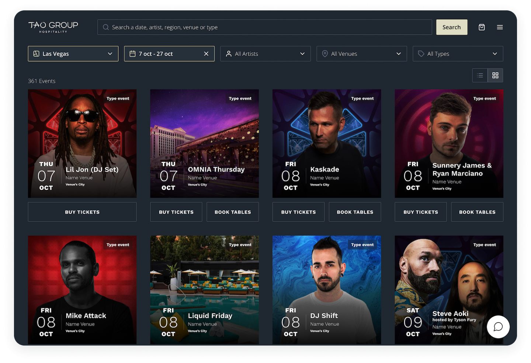Screen dimensions: 531x363
Task: Book tables for OMNIA Thursday
Action: coord(233,212)
